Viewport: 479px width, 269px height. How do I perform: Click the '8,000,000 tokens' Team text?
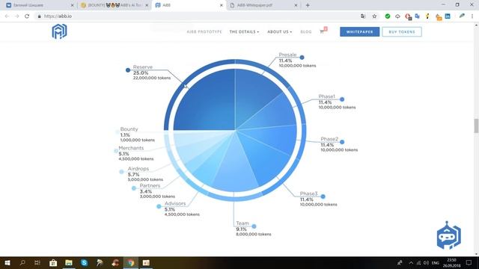click(x=254, y=234)
